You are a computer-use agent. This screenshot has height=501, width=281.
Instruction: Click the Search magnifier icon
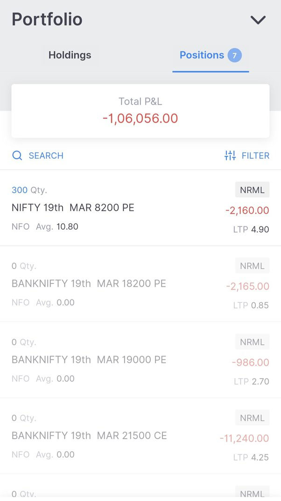coord(17,155)
